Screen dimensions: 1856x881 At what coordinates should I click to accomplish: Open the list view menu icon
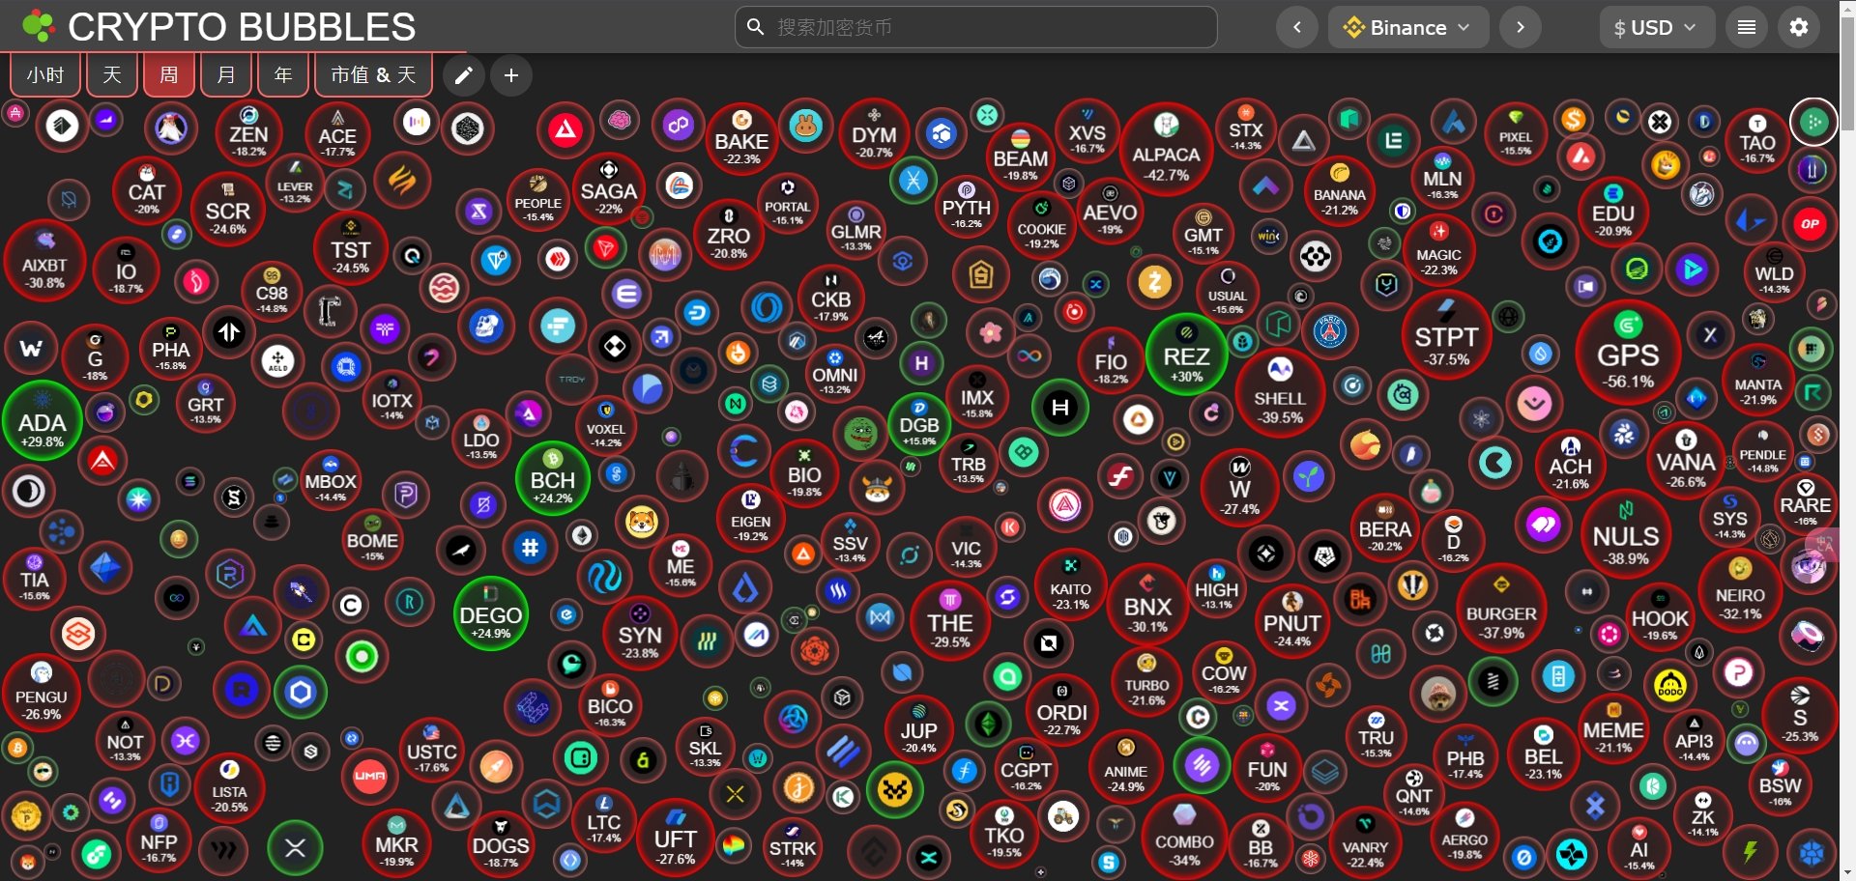pos(1746,27)
